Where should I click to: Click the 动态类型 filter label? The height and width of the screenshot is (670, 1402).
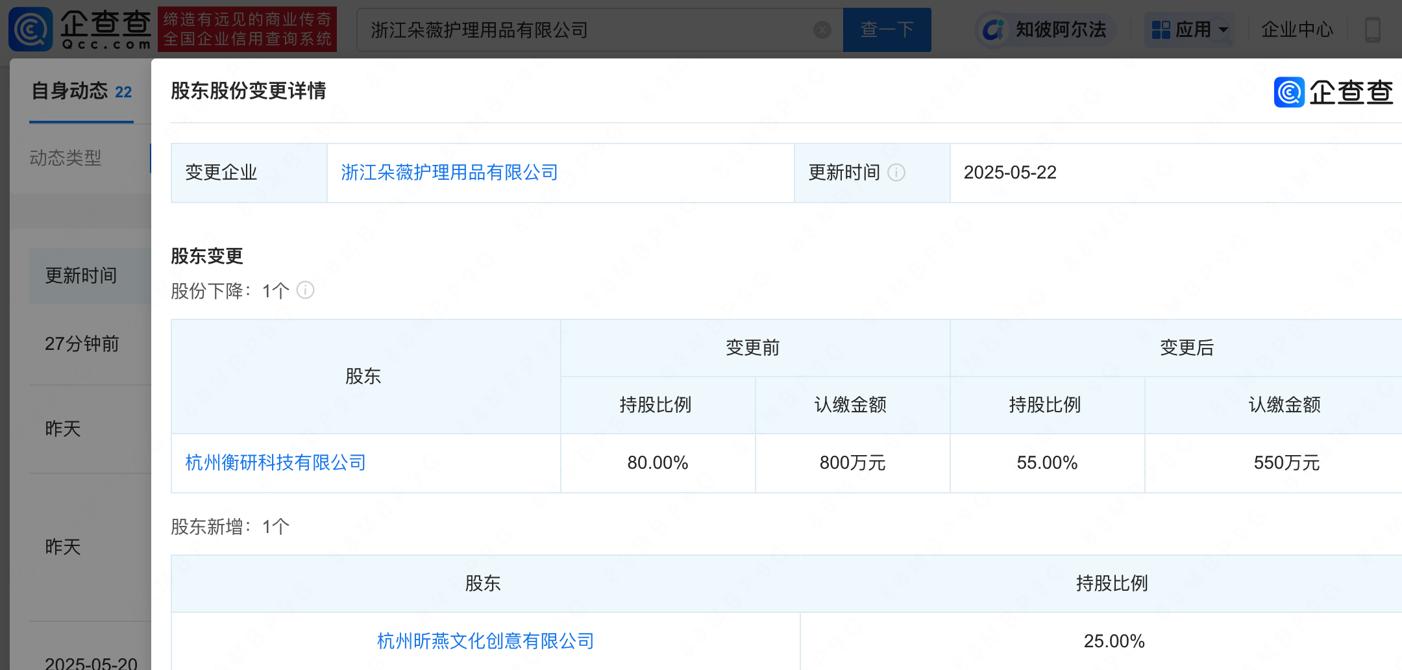(65, 158)
